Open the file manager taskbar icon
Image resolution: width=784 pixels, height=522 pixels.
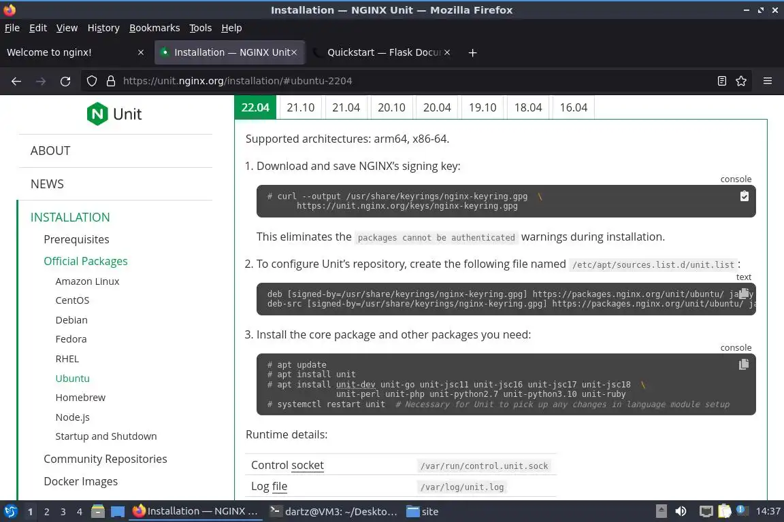coord(98,512)
